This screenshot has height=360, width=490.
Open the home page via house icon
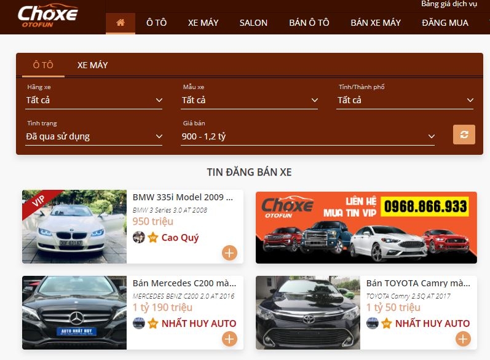point(121,23)
